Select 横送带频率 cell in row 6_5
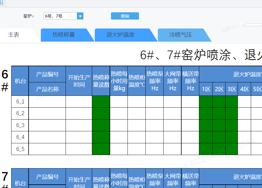The width and height of the screenshot is (262, 188). point(190,149)
